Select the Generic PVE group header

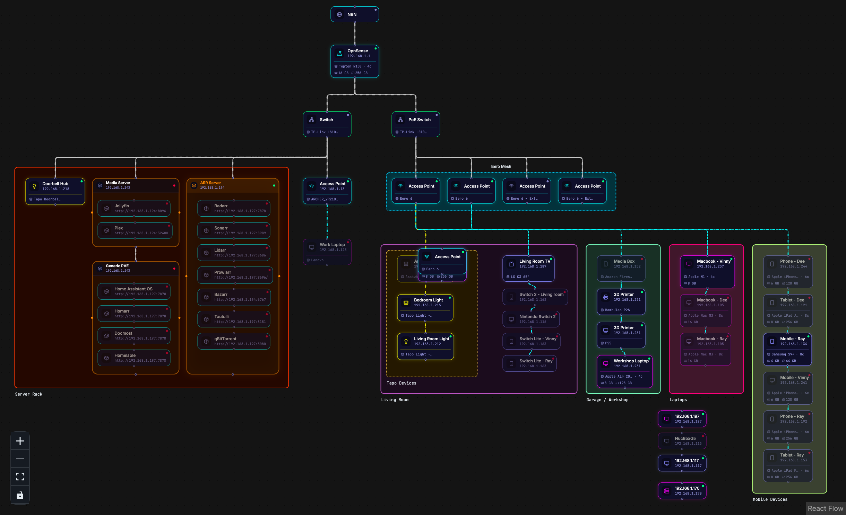point(136,268)
